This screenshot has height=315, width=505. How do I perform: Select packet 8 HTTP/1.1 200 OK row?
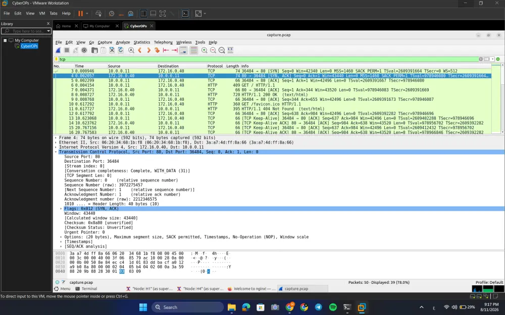point(272,95)
